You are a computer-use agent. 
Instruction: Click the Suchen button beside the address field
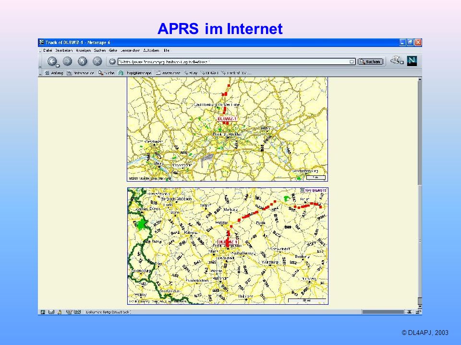370,62
